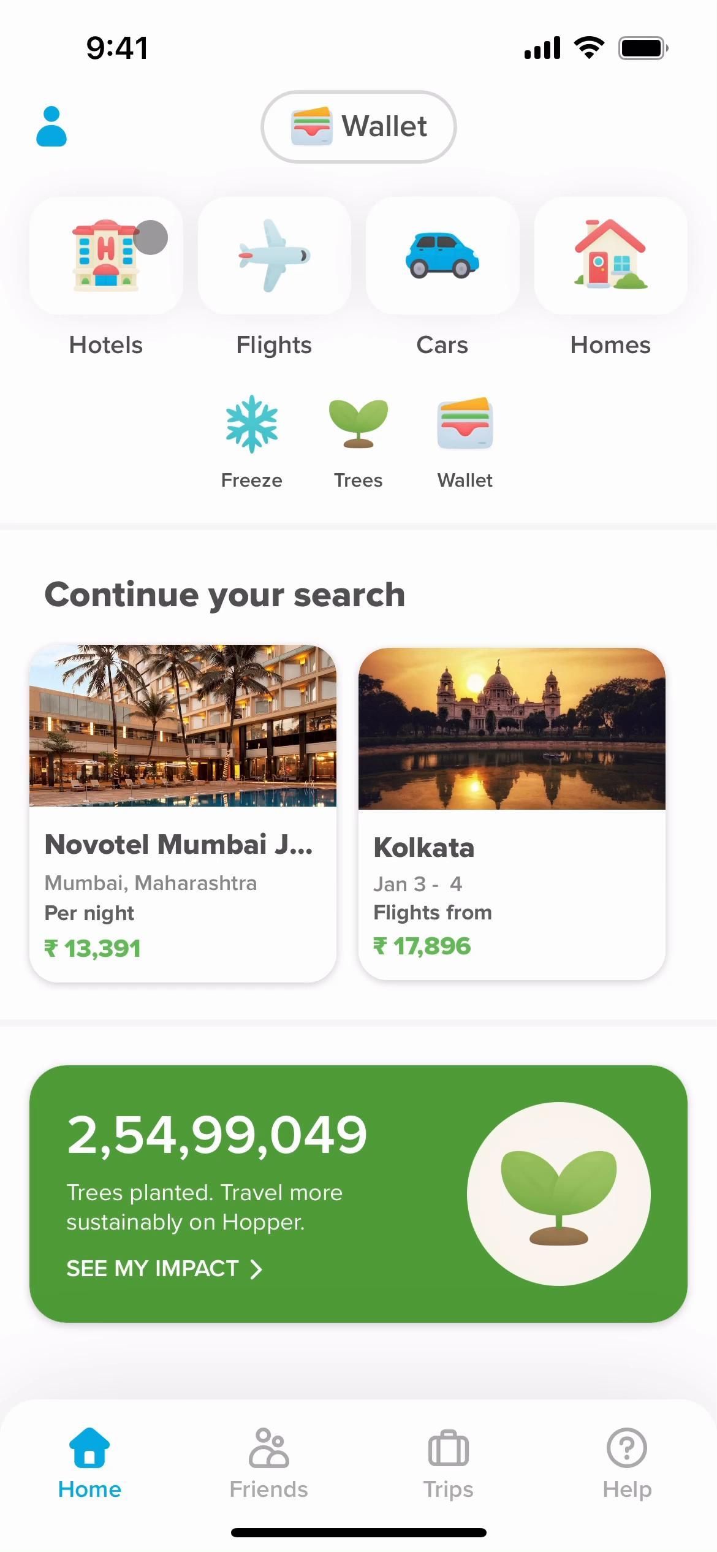
Task: Open the Help tab
Action: tap(627, 1464)
